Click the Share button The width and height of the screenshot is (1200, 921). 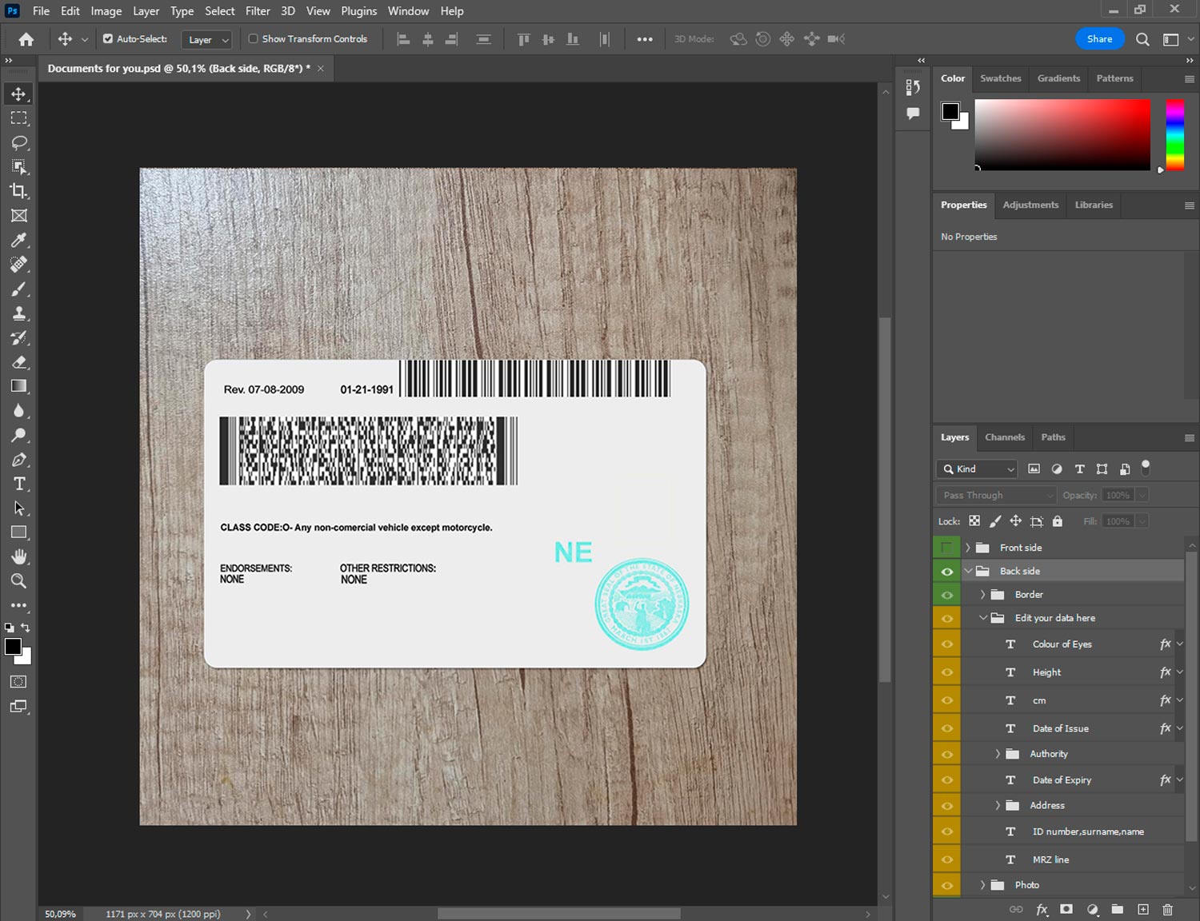click(x=1098, y=38)
